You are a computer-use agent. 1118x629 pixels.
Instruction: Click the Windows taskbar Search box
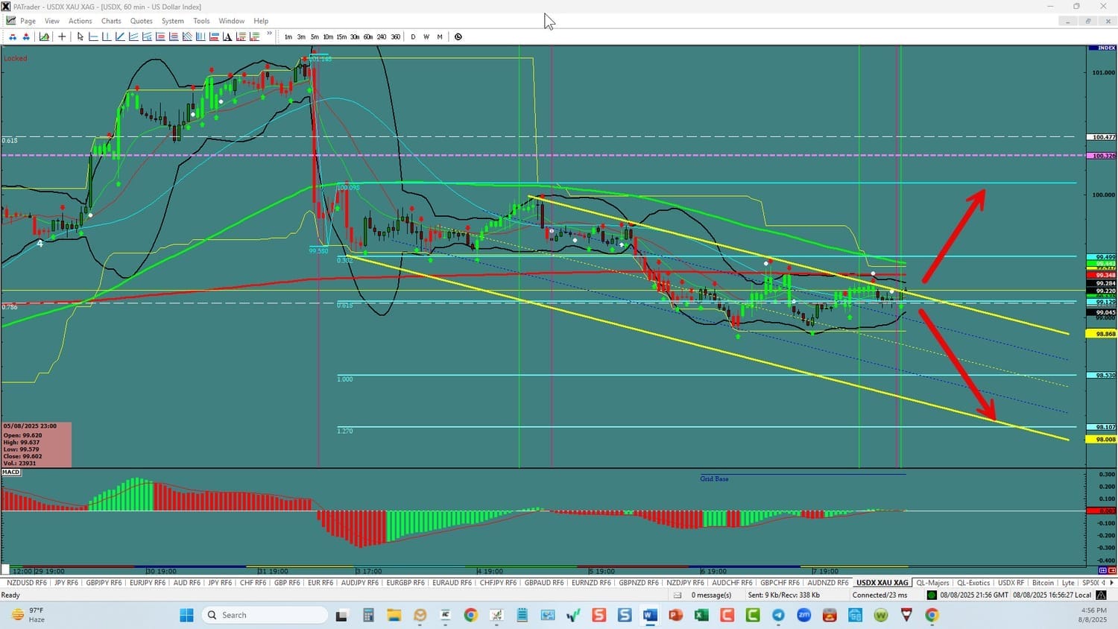[265, 616]
